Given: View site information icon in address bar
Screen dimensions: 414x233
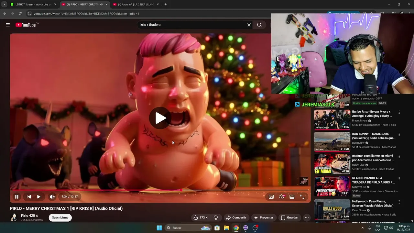Looking at the screenshot, I should (29, 14).
